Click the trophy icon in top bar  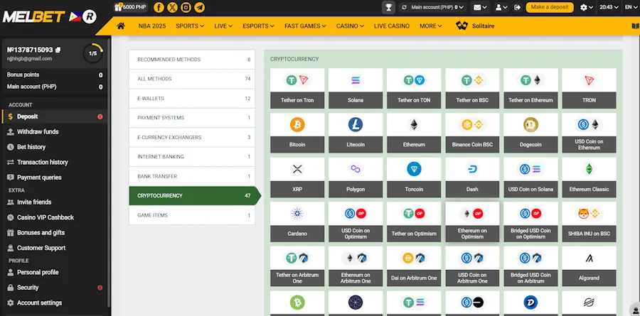pyautogui.click(x=388, y=7)
